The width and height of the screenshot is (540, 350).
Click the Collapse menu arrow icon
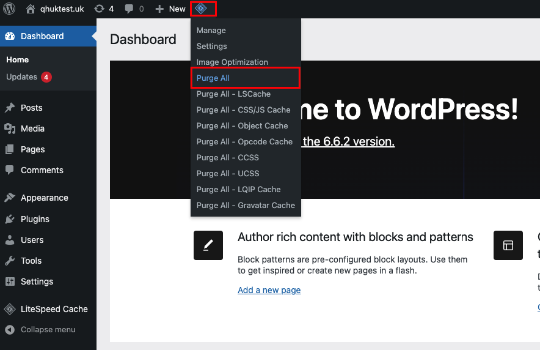pos(10,330)
